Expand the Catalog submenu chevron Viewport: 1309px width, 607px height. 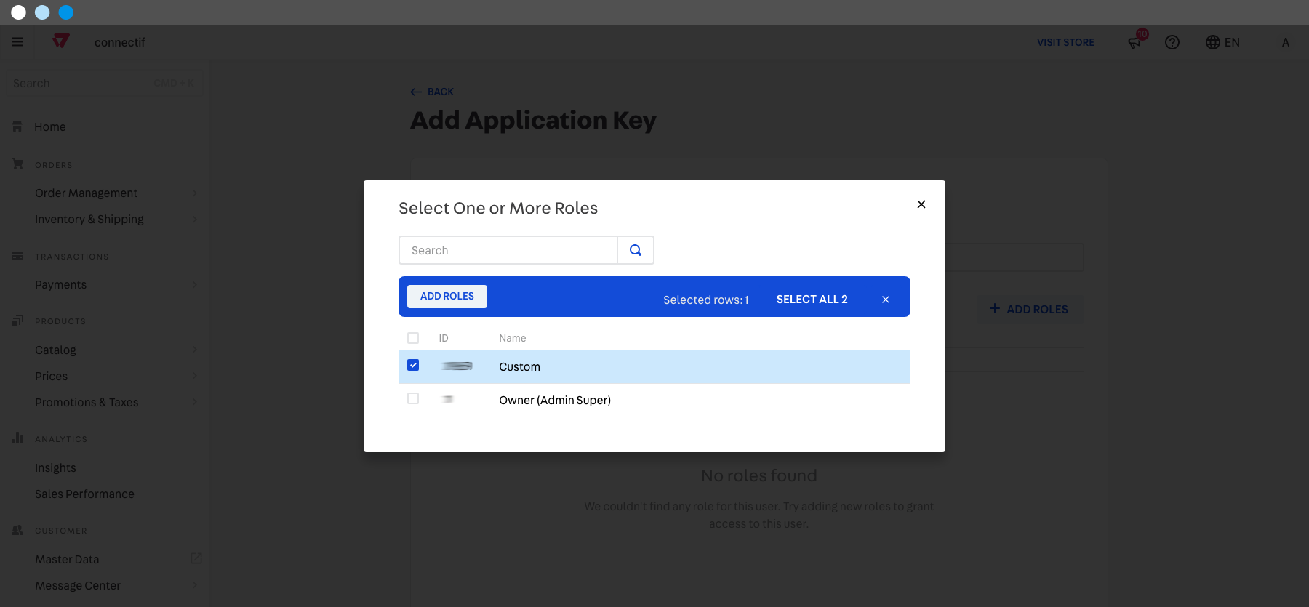click(x=195, y=350)
